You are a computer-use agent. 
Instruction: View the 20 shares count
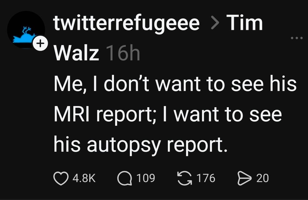coord(262,178)
